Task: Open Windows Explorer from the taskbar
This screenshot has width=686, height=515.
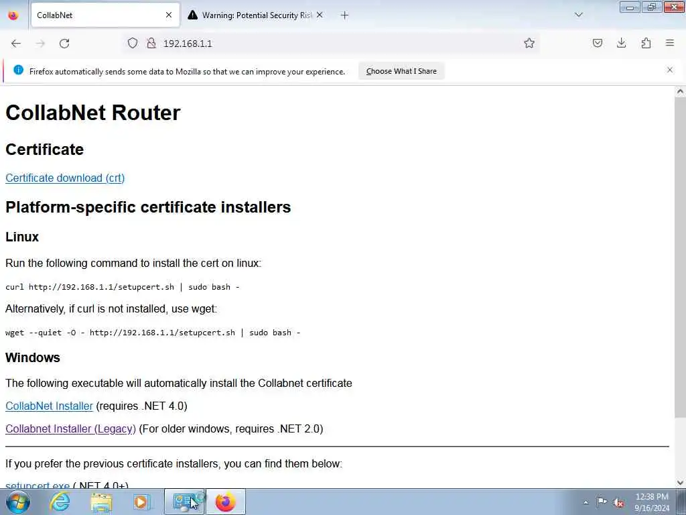Action: pos(101,502)
